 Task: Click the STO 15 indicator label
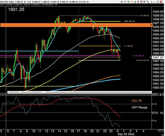click(x=158, y=113)
